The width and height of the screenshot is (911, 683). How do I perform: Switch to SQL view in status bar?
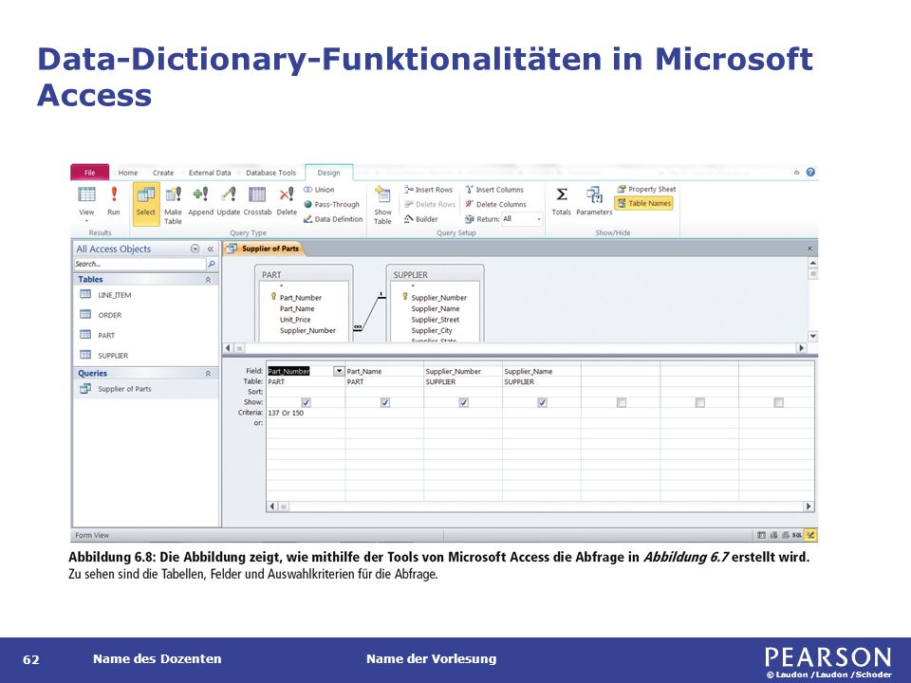click(797, 535)
